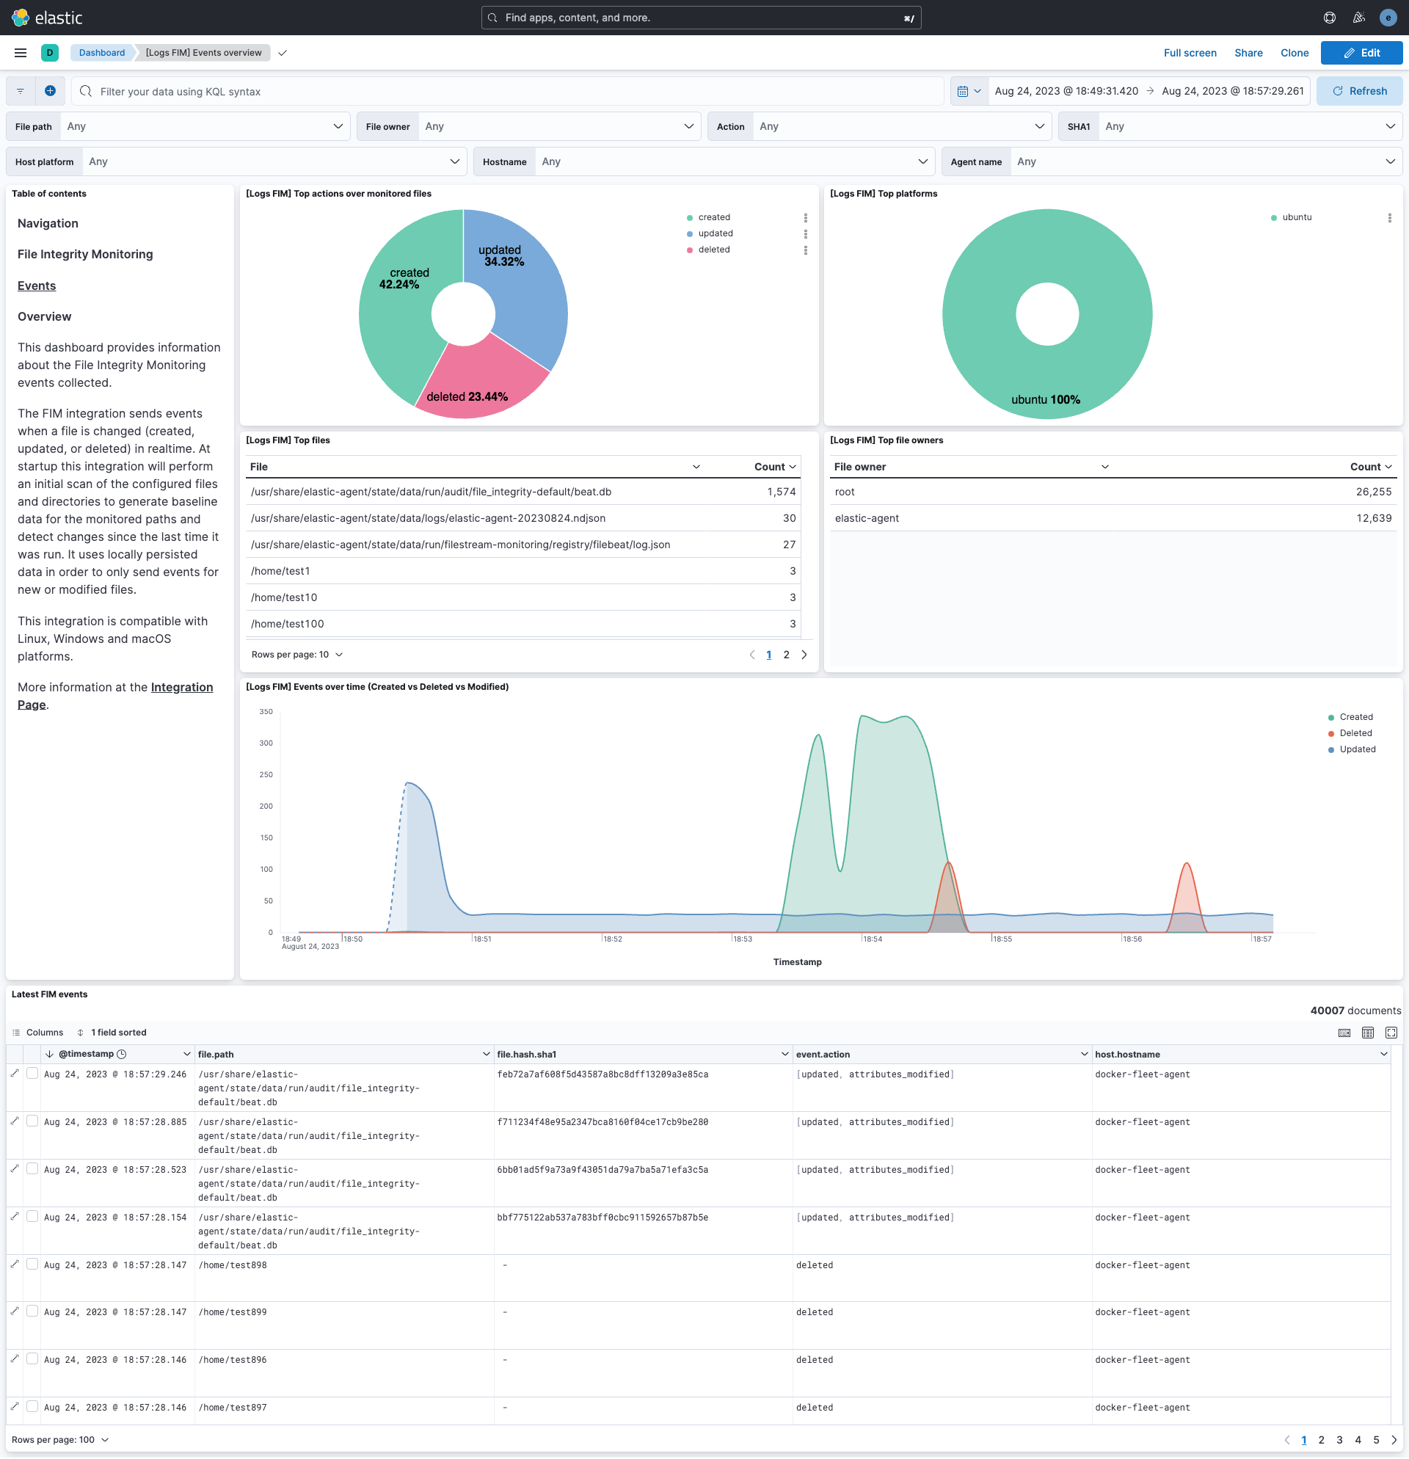Toggle the updated legend entry in Top actions chart
1409x1459 pixels.
[715, 233]
